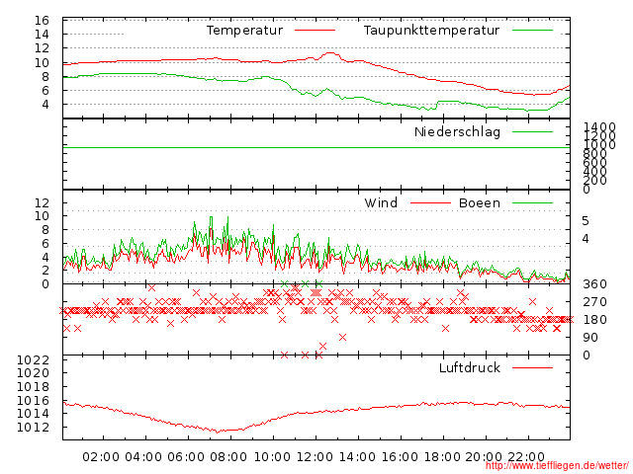Click the red Luftdruck legend line
Image resolution: width=633 pixels, height=474 pixels.
click(532, 368)
